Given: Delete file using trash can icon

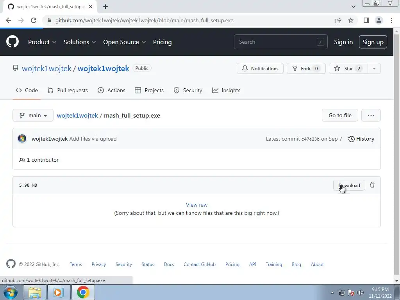Looking at the screenshot, I should click(x=372, y=185).
